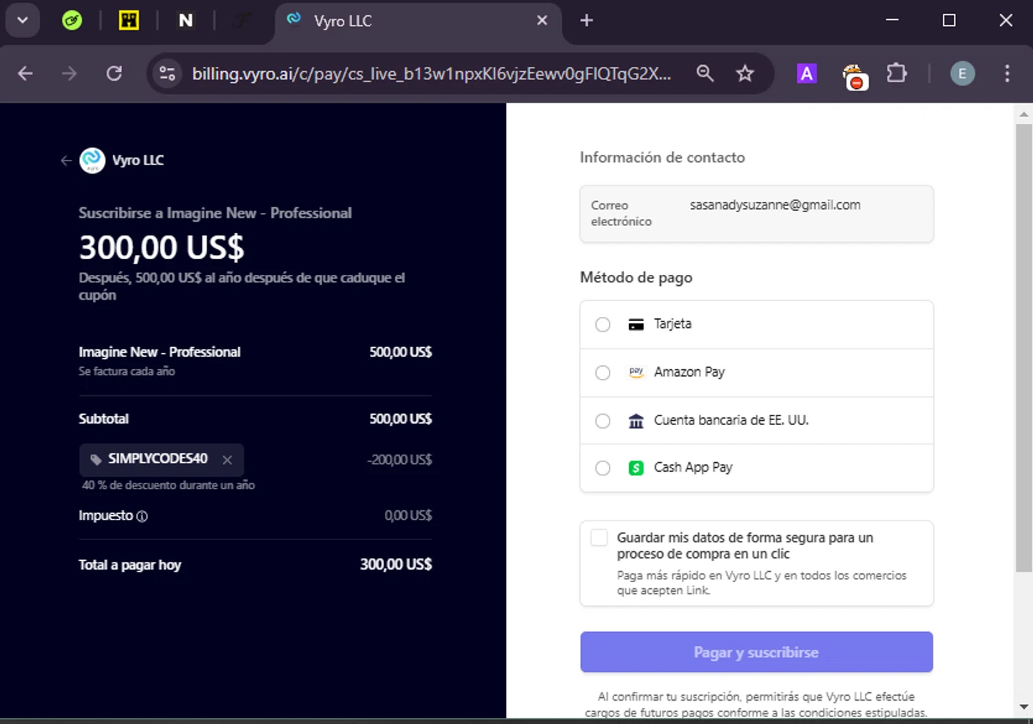The image size is (1033, 724).
Task: Click the Método de pago heading
Action: (x=636, y=278)
